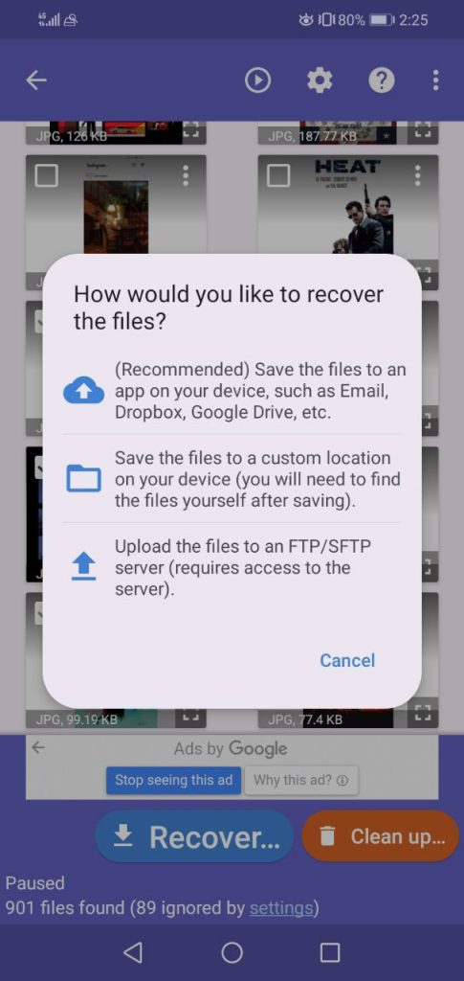Viewport: 464px width, 981px height.
Task: Tap the FTP upload arrow icon
Action: pyautogui.click(x=83, y=568)
